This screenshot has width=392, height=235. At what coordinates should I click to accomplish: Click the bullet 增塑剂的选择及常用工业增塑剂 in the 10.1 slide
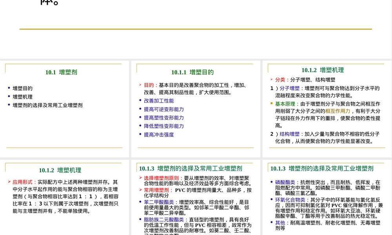[47, 105]
